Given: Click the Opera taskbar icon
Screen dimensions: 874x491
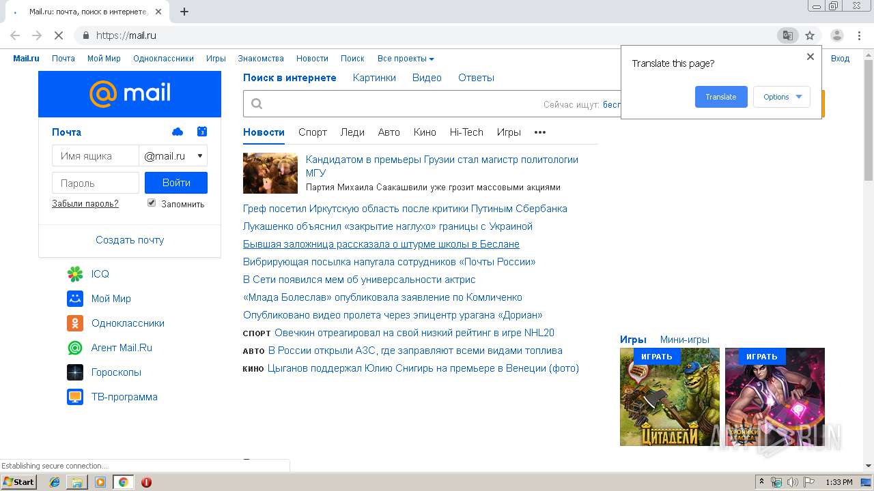Looking at the screenshot, I should click(x=146, y=482).
